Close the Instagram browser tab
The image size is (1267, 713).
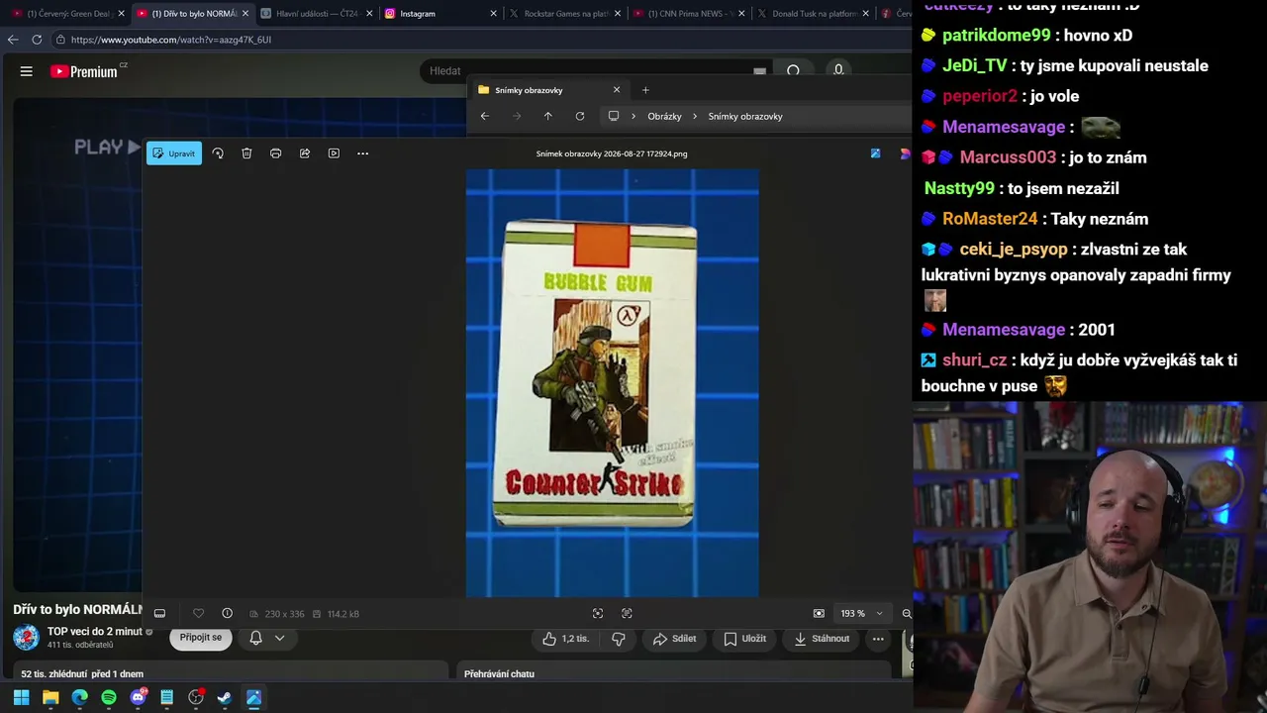click(493, 14)
